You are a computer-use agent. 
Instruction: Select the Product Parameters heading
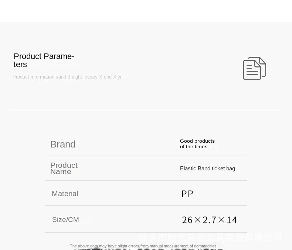pos(44,60)
